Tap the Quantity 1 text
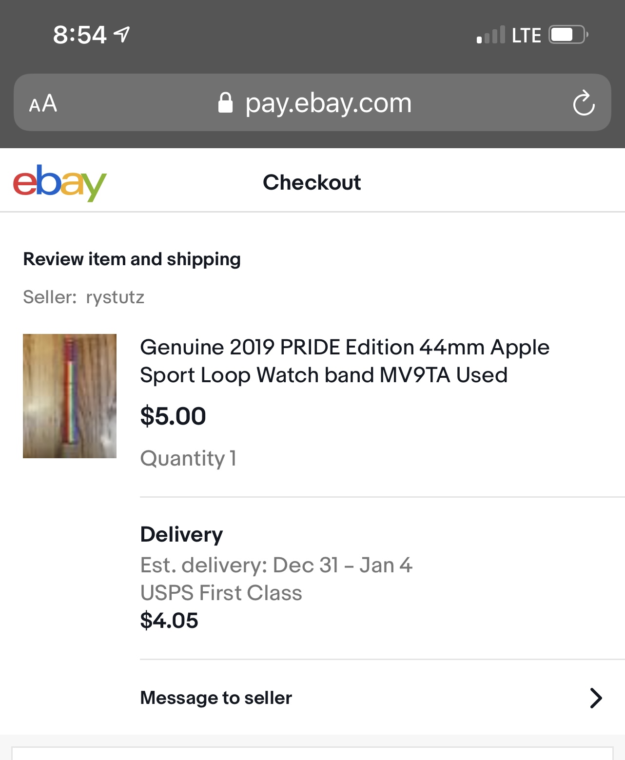 coord(188,458)
